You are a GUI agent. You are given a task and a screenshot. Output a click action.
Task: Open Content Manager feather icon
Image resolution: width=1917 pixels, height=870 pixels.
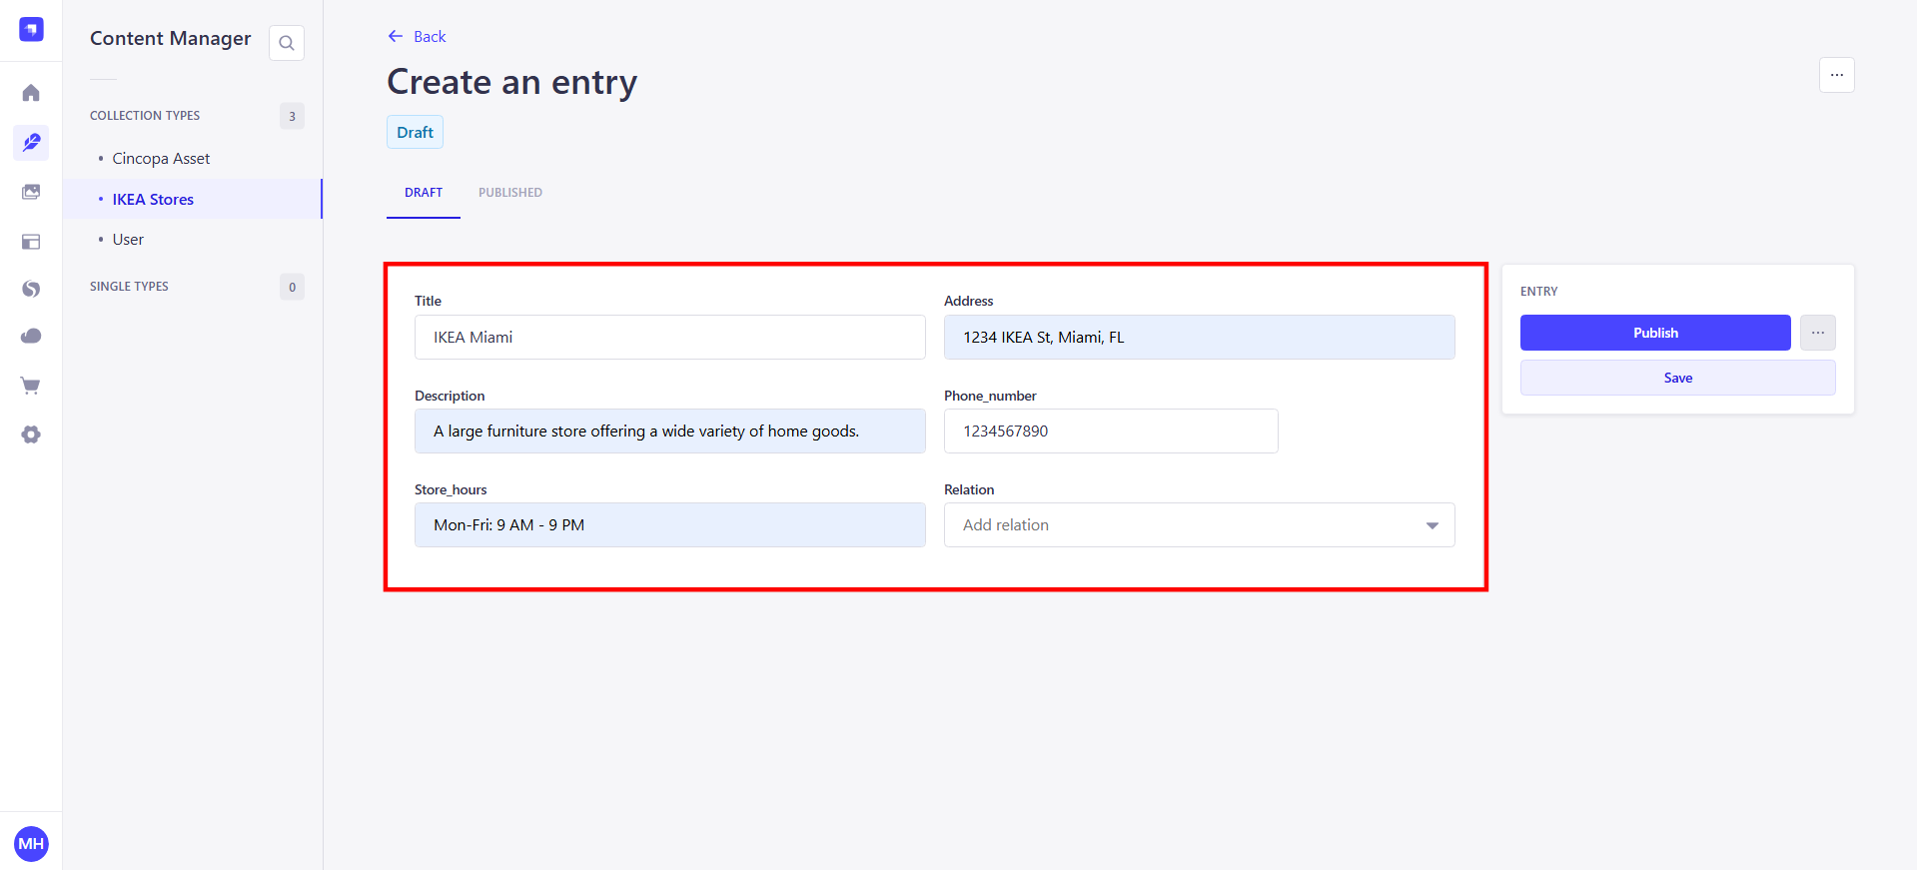[31, 143]
